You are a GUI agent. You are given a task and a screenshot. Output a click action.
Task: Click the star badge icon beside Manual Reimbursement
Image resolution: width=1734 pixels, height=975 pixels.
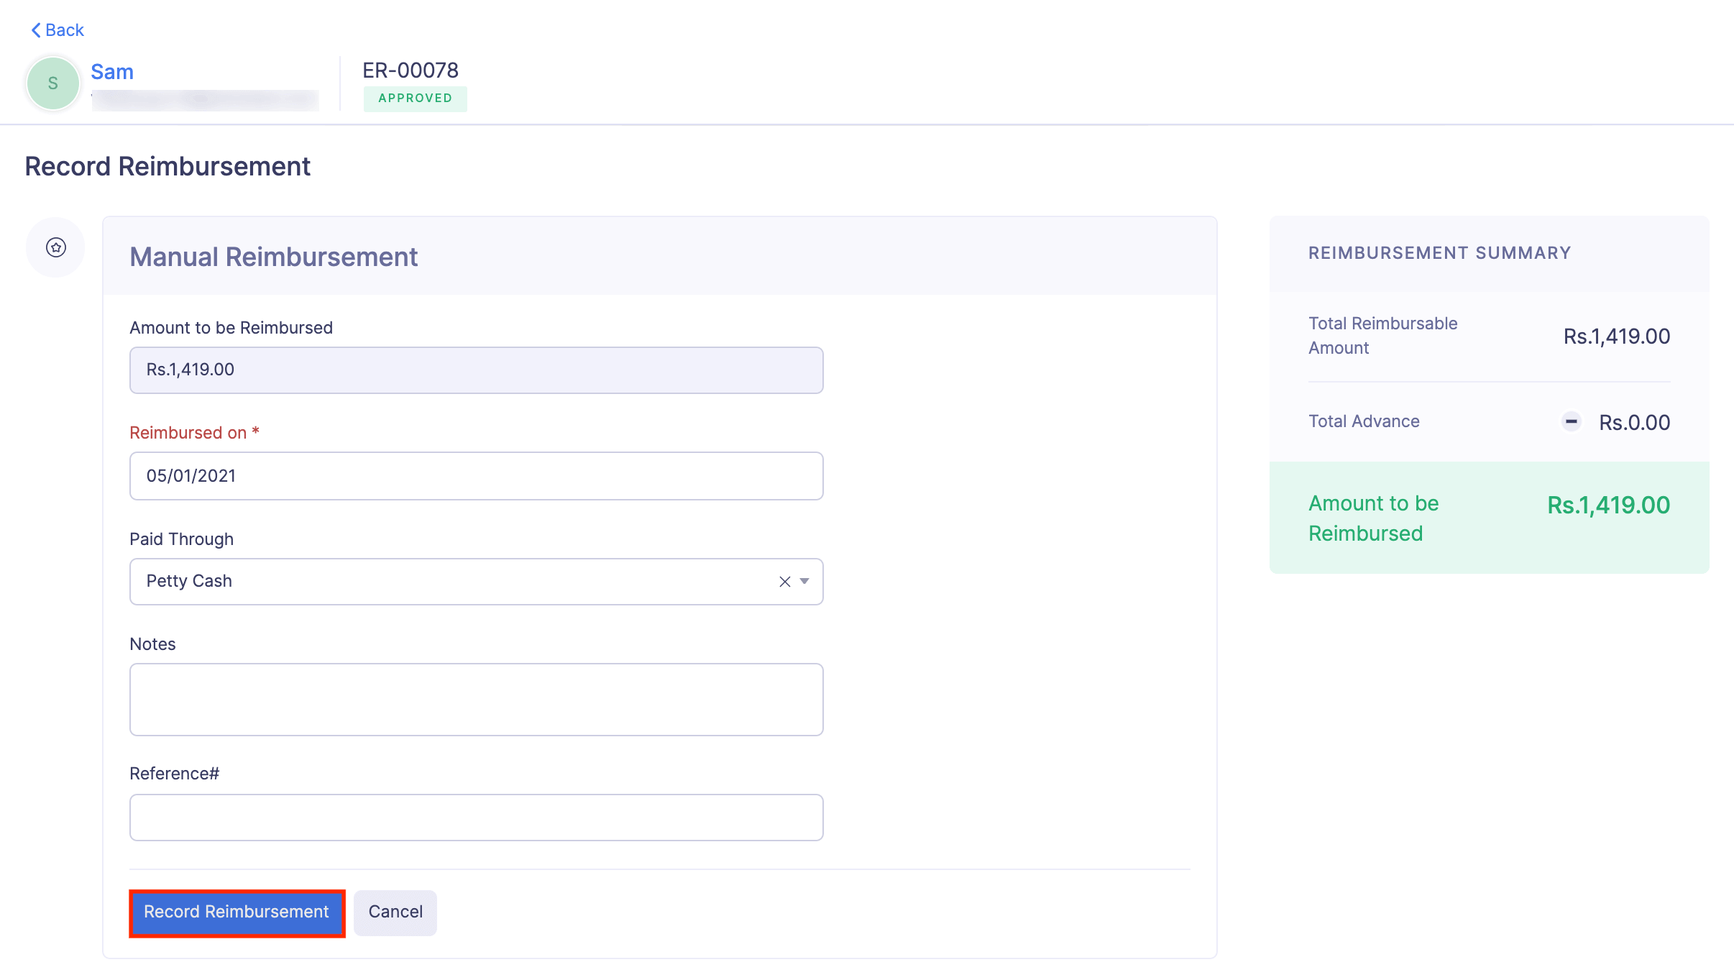click(x=56, y=247)
